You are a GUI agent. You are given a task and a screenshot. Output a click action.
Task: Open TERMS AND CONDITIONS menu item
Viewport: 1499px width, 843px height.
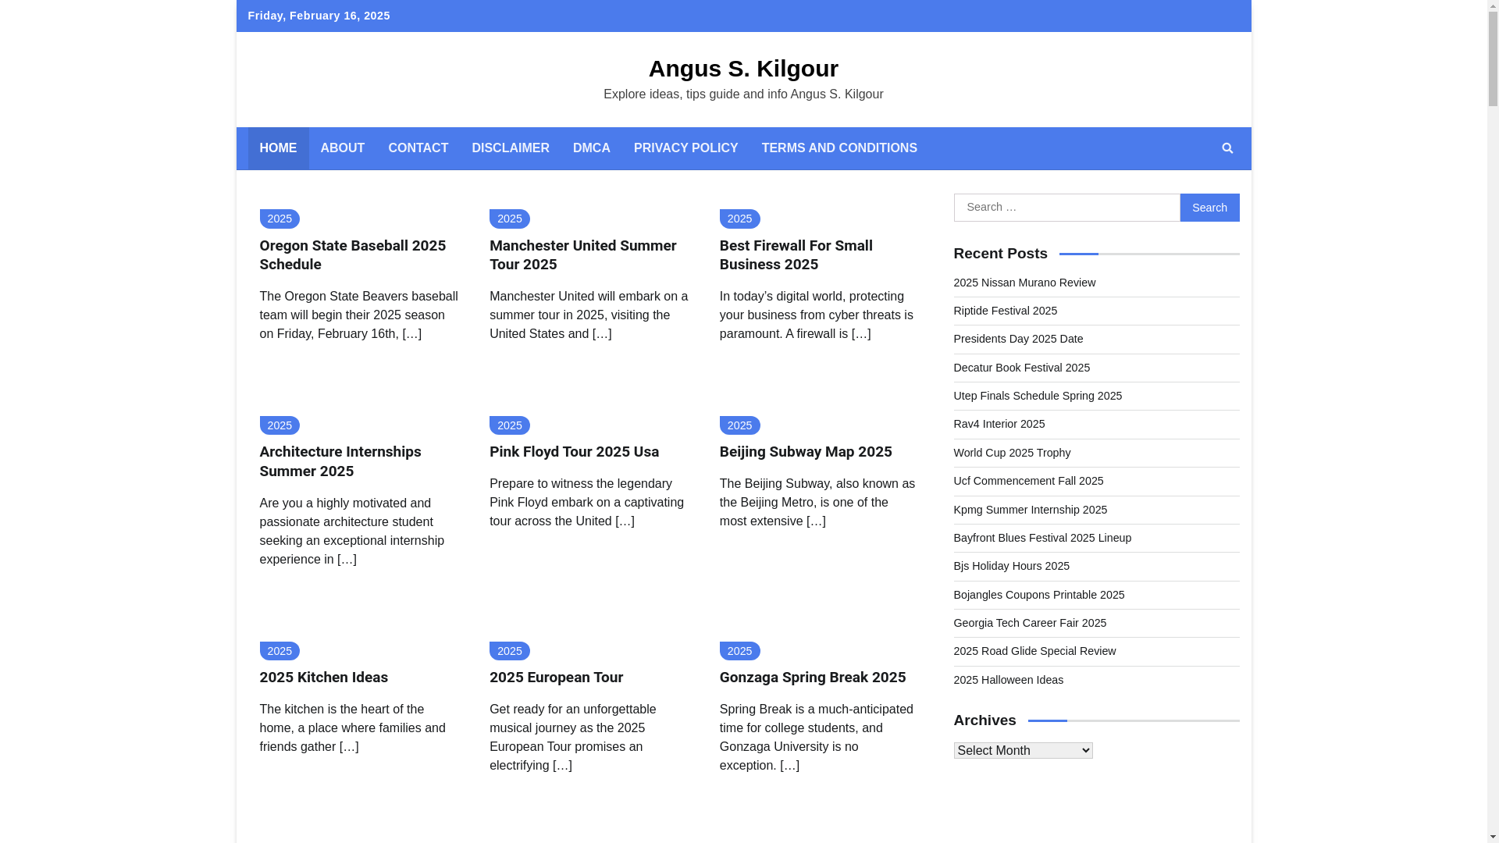tap(839, 148)
